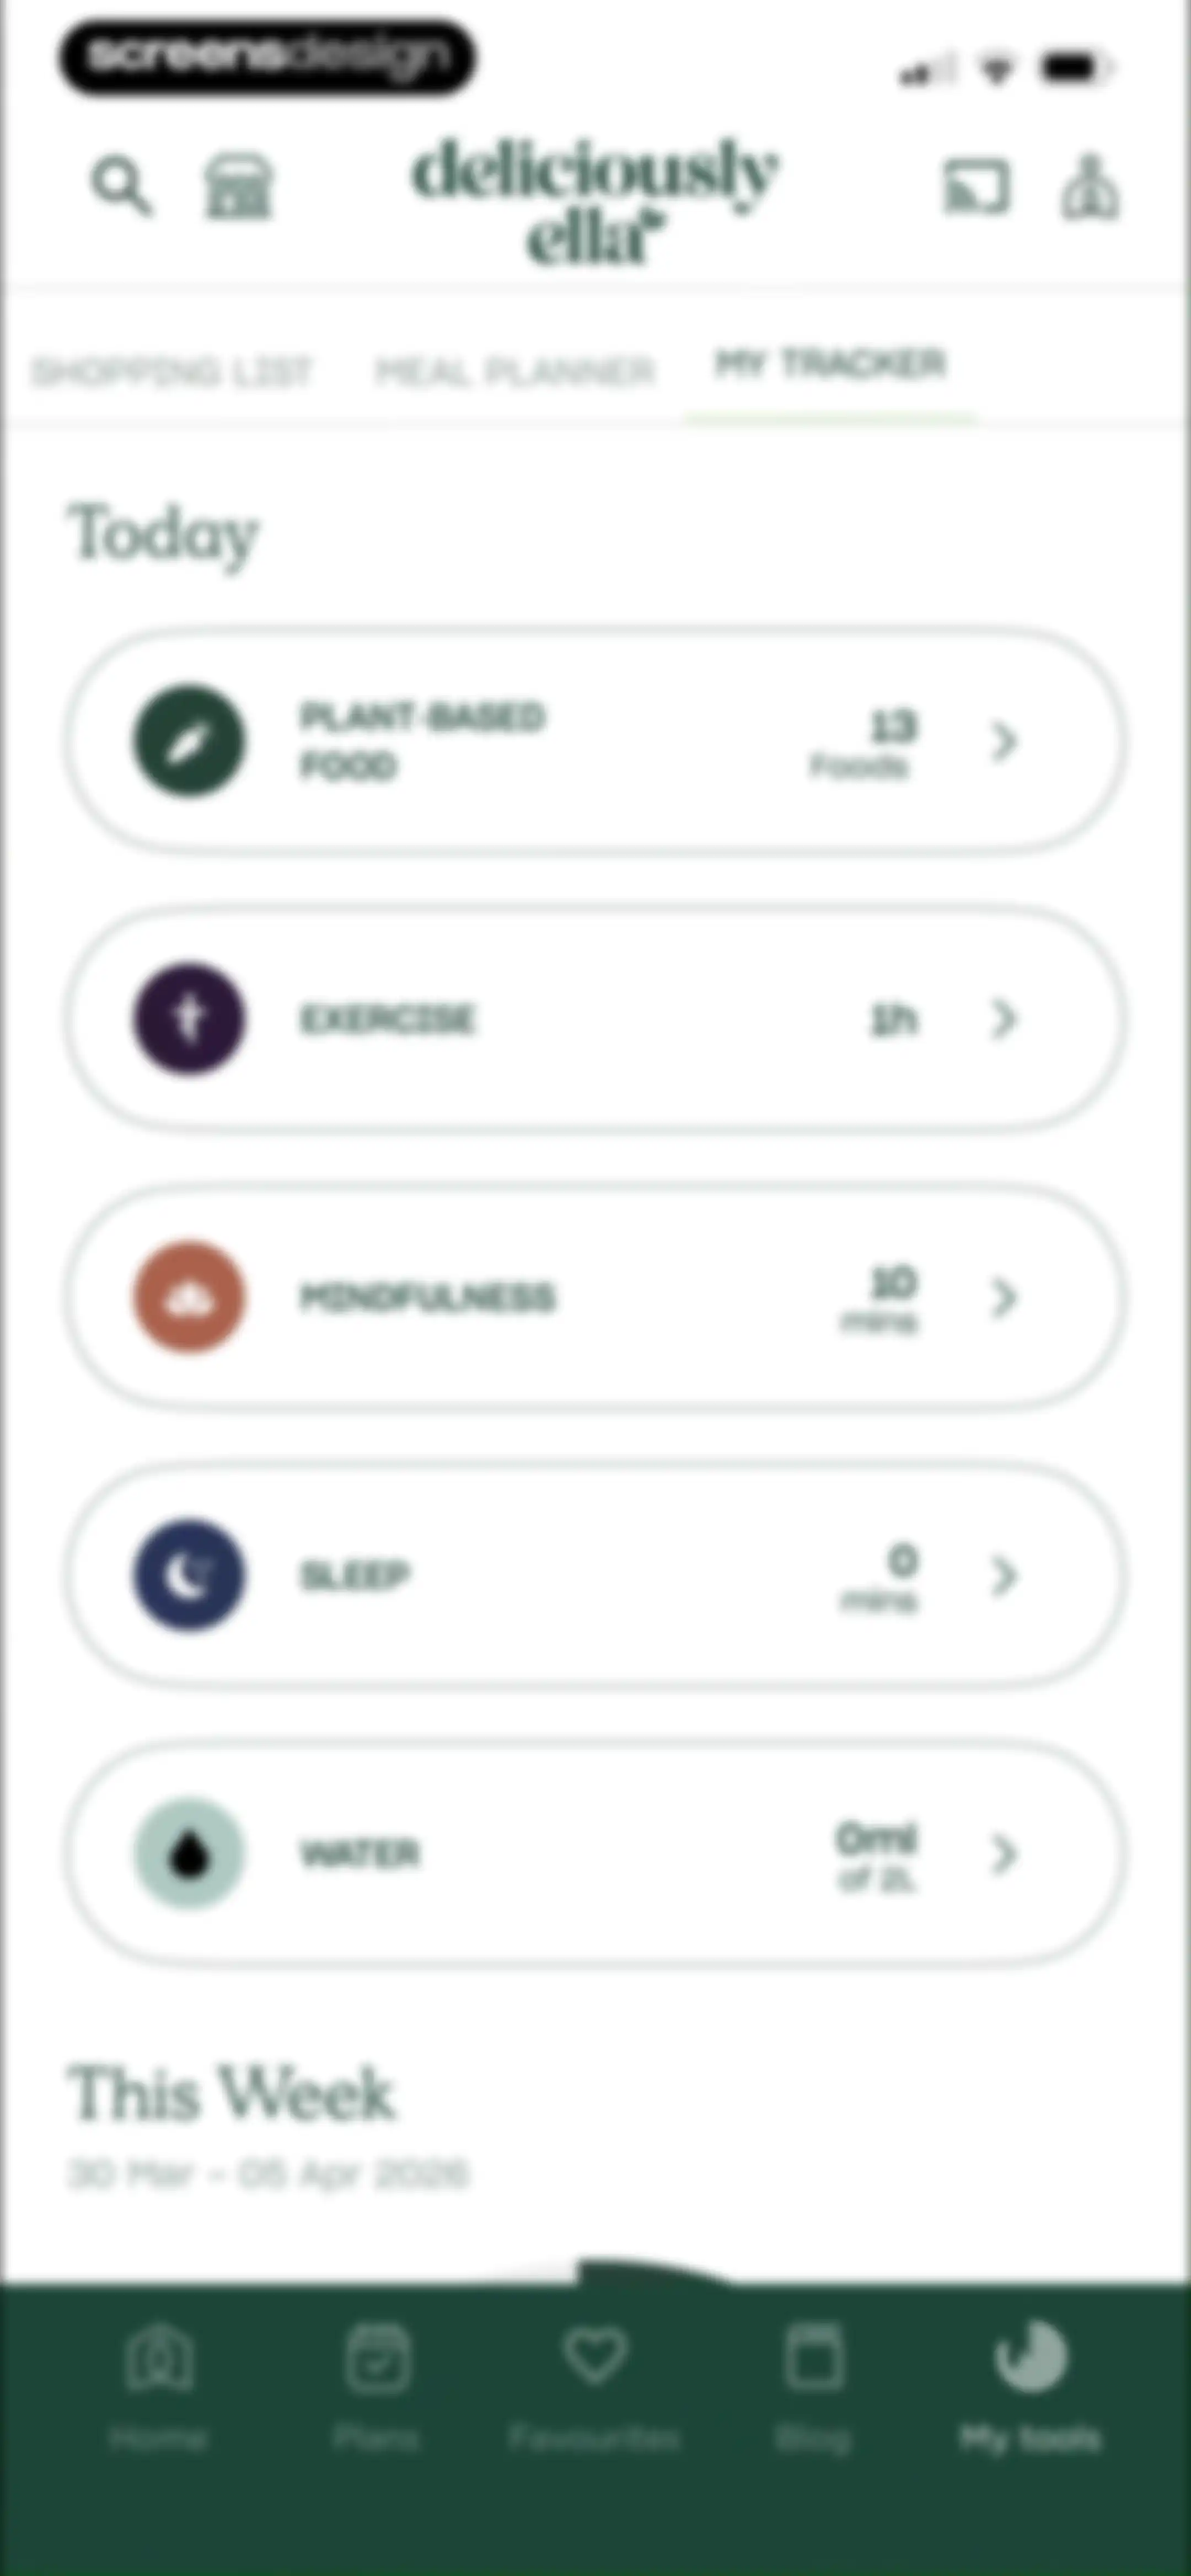Switch to the Meal Planner tab
The width and height of the screenshot is (1191, 2576).
(x=514, y=372)
